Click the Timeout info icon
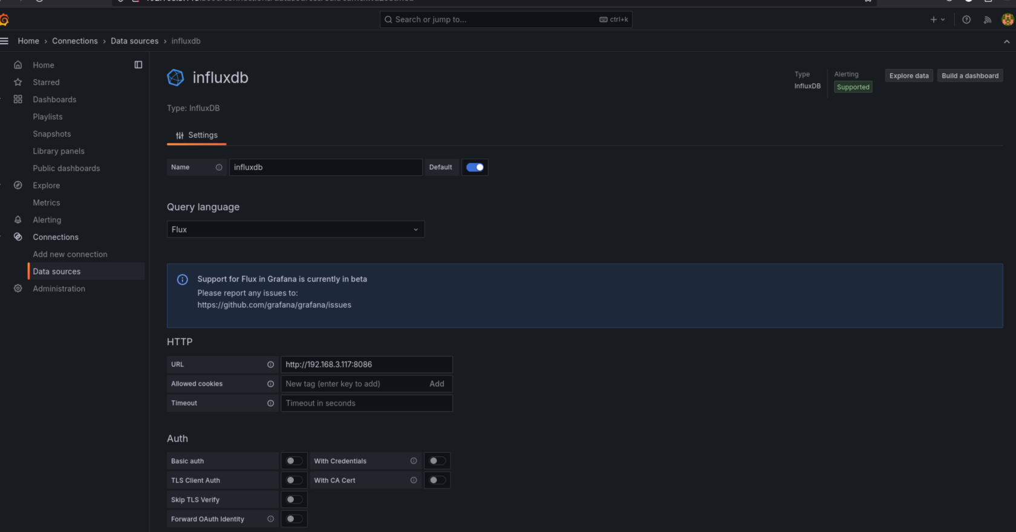The width and height of the screenshot is (1016, 532). (270, 403)
